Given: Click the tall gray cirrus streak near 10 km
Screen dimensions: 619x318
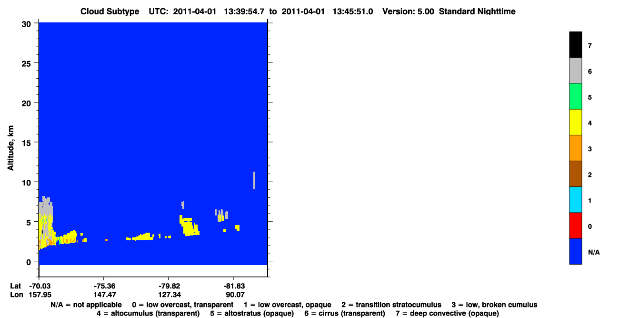Looking at the screenshot, I should point(254,180).
